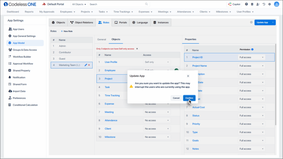The width and height of the screenshot is (283, 159).
Task: Create a New Role
Action: coord(67,31)
